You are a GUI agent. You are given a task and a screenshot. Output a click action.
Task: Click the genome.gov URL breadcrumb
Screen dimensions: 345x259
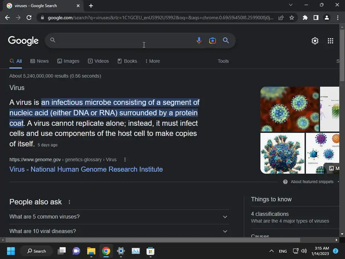(63, 160)
